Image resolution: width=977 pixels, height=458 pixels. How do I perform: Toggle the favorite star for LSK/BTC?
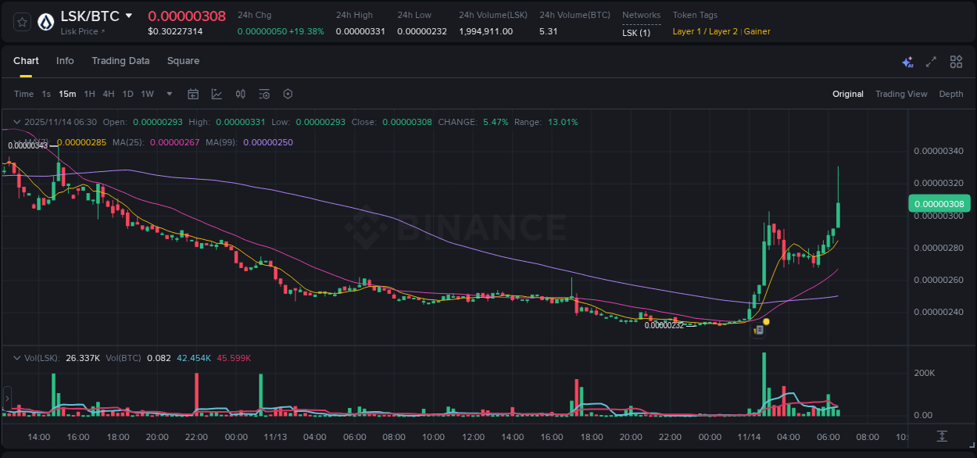(21, 21)
